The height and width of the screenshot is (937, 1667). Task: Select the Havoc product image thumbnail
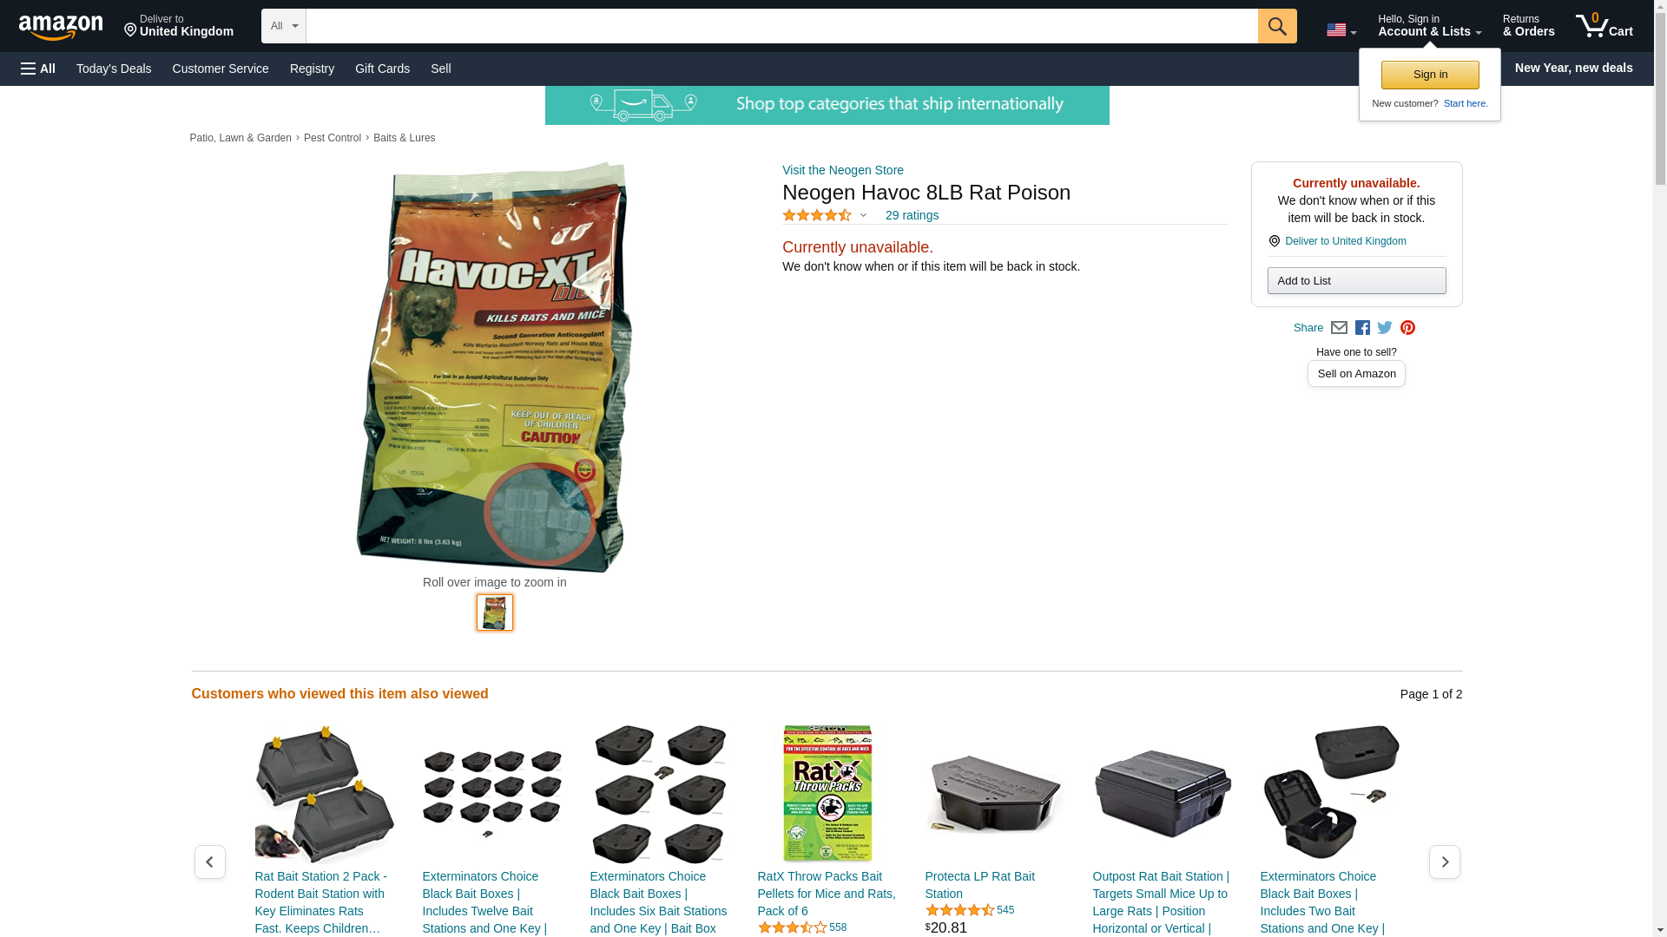(495, 613)
